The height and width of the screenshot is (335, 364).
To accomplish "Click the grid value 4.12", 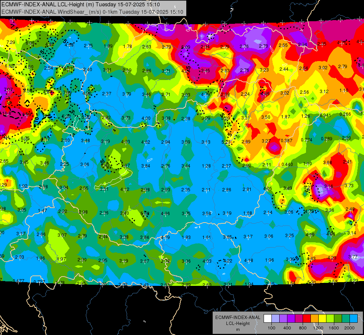I will 125,189.
